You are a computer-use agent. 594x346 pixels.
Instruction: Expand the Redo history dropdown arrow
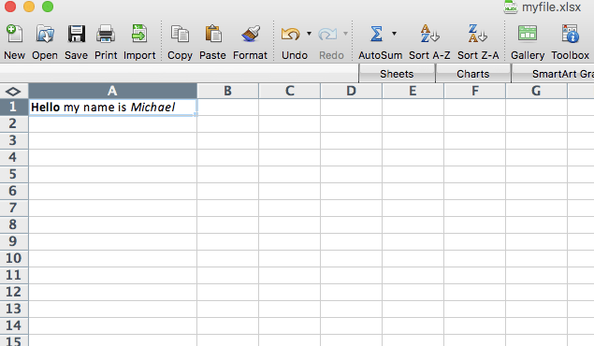pos(345,34)
